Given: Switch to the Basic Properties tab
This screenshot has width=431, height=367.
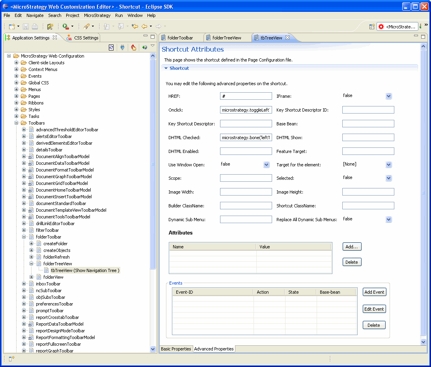Looking at the screenshot, I should click(x=176, y=349).
